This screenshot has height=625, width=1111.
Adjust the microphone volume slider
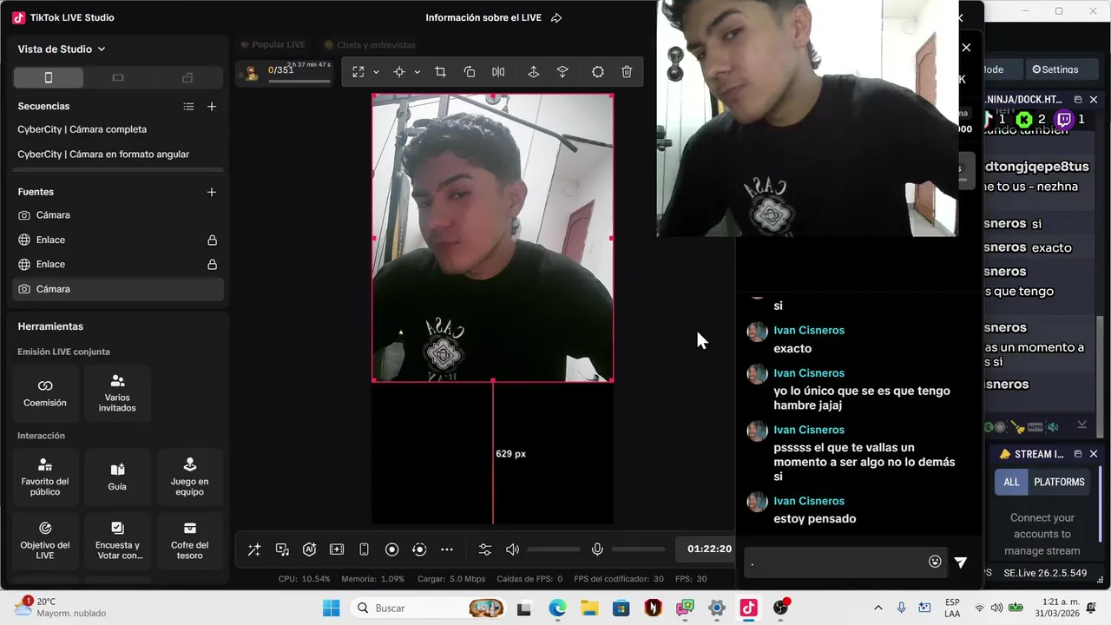tap(638, 549)
